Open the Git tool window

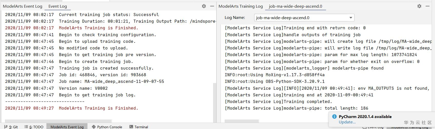pos(11,127)
